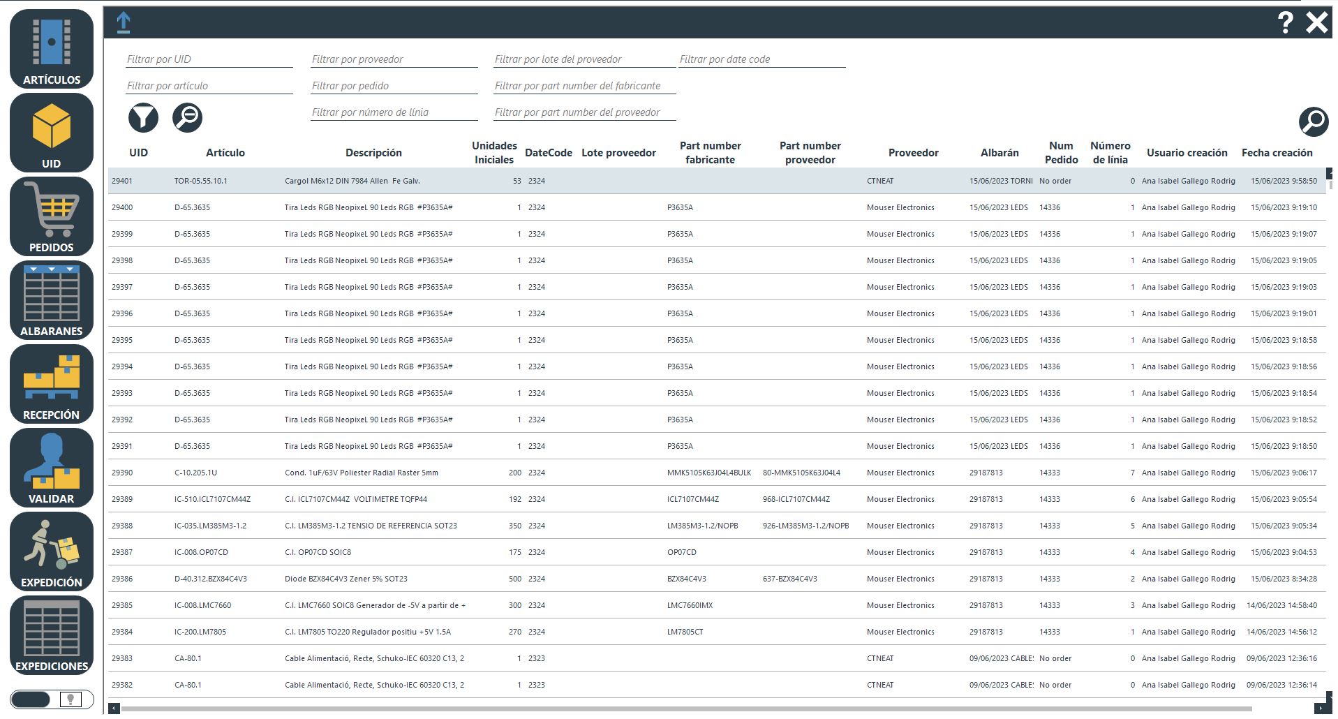Open the Validar module

(x=52, y=468)
